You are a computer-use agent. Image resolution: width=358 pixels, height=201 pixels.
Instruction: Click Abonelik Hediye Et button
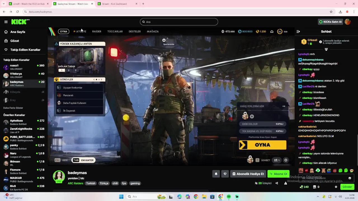point(248,174)
